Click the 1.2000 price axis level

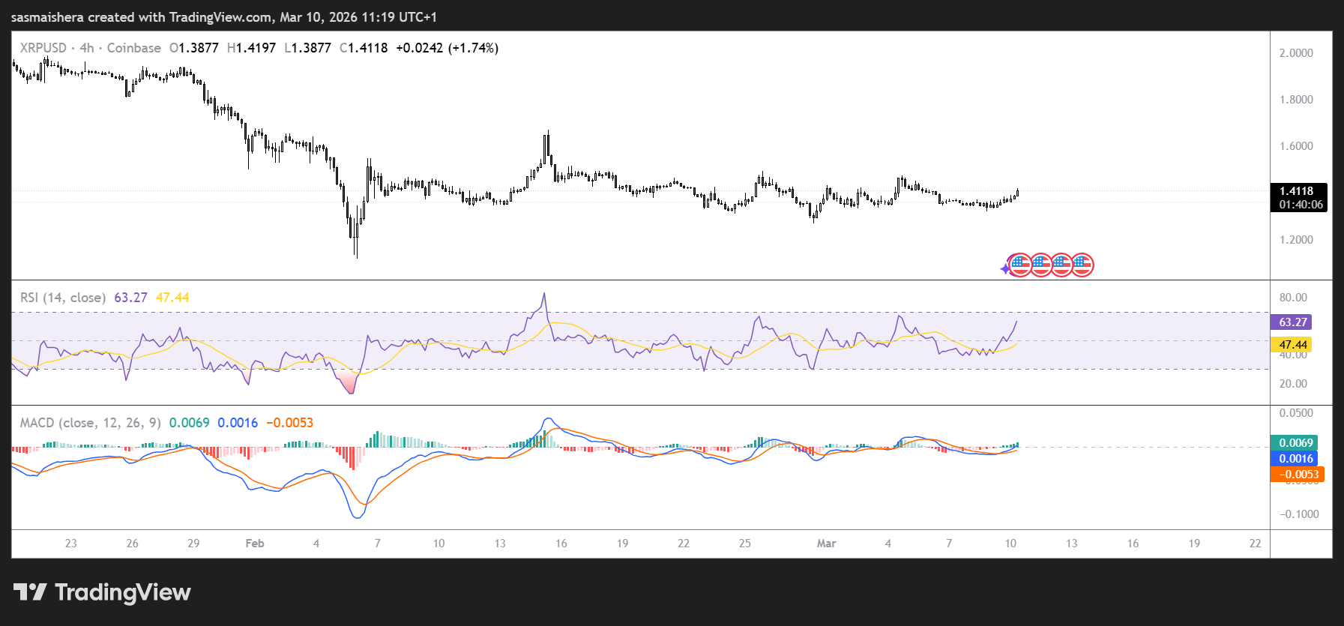click(1296, 240)
